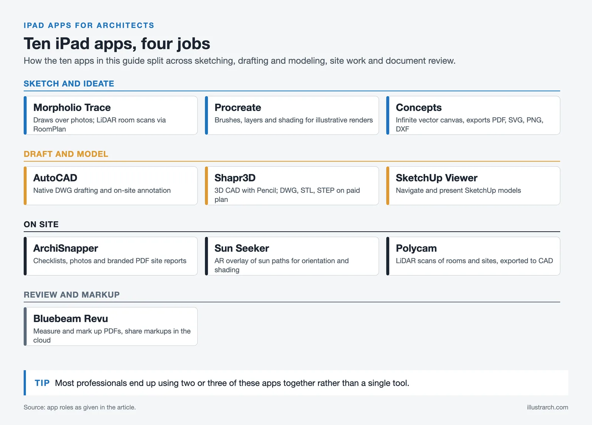Select the Review and Markup heading

tap(72, 295)
